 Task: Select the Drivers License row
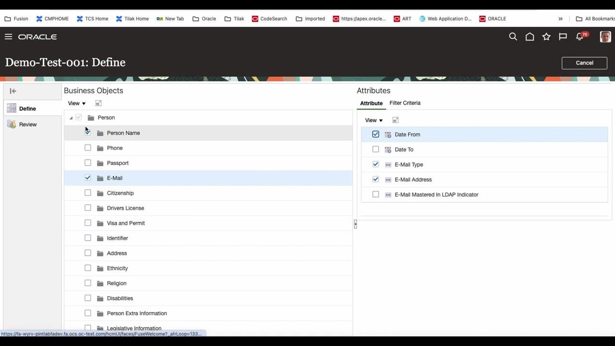[209, 208]
